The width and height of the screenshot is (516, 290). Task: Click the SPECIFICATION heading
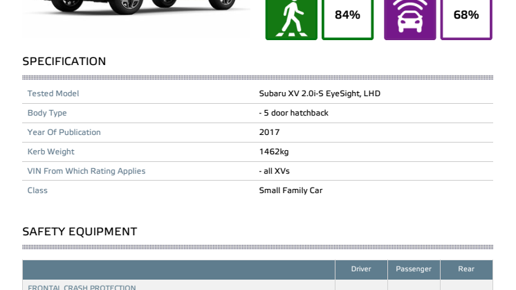pos(64,61)
